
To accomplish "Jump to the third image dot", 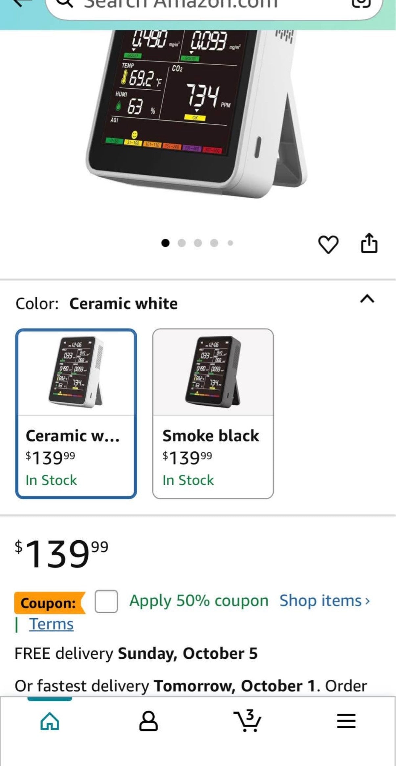I will click(198, 243).
